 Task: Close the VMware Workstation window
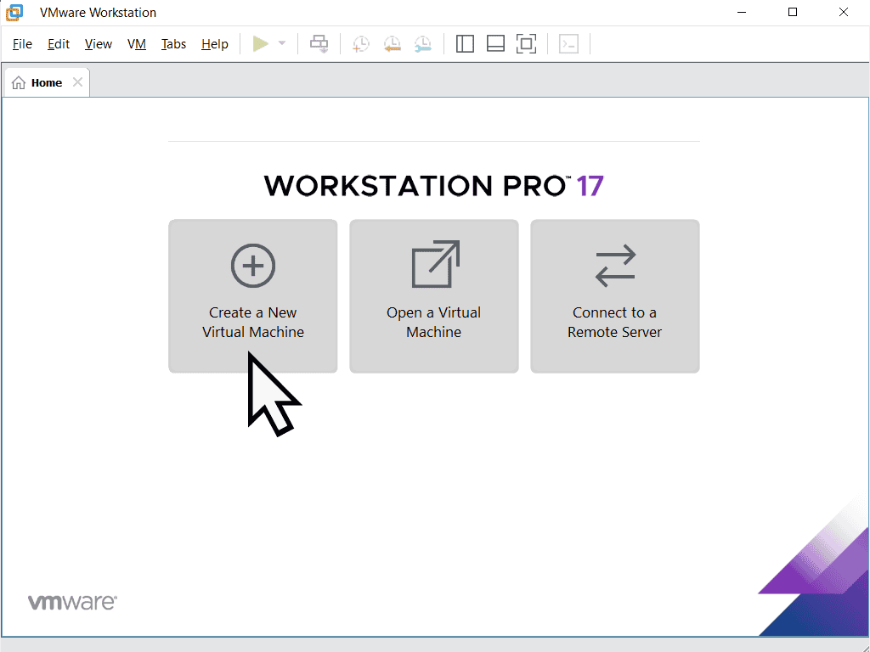click(844, 12)
